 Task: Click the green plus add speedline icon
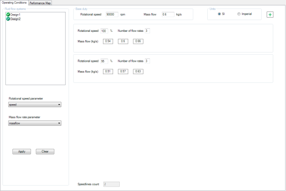(270, 15)
